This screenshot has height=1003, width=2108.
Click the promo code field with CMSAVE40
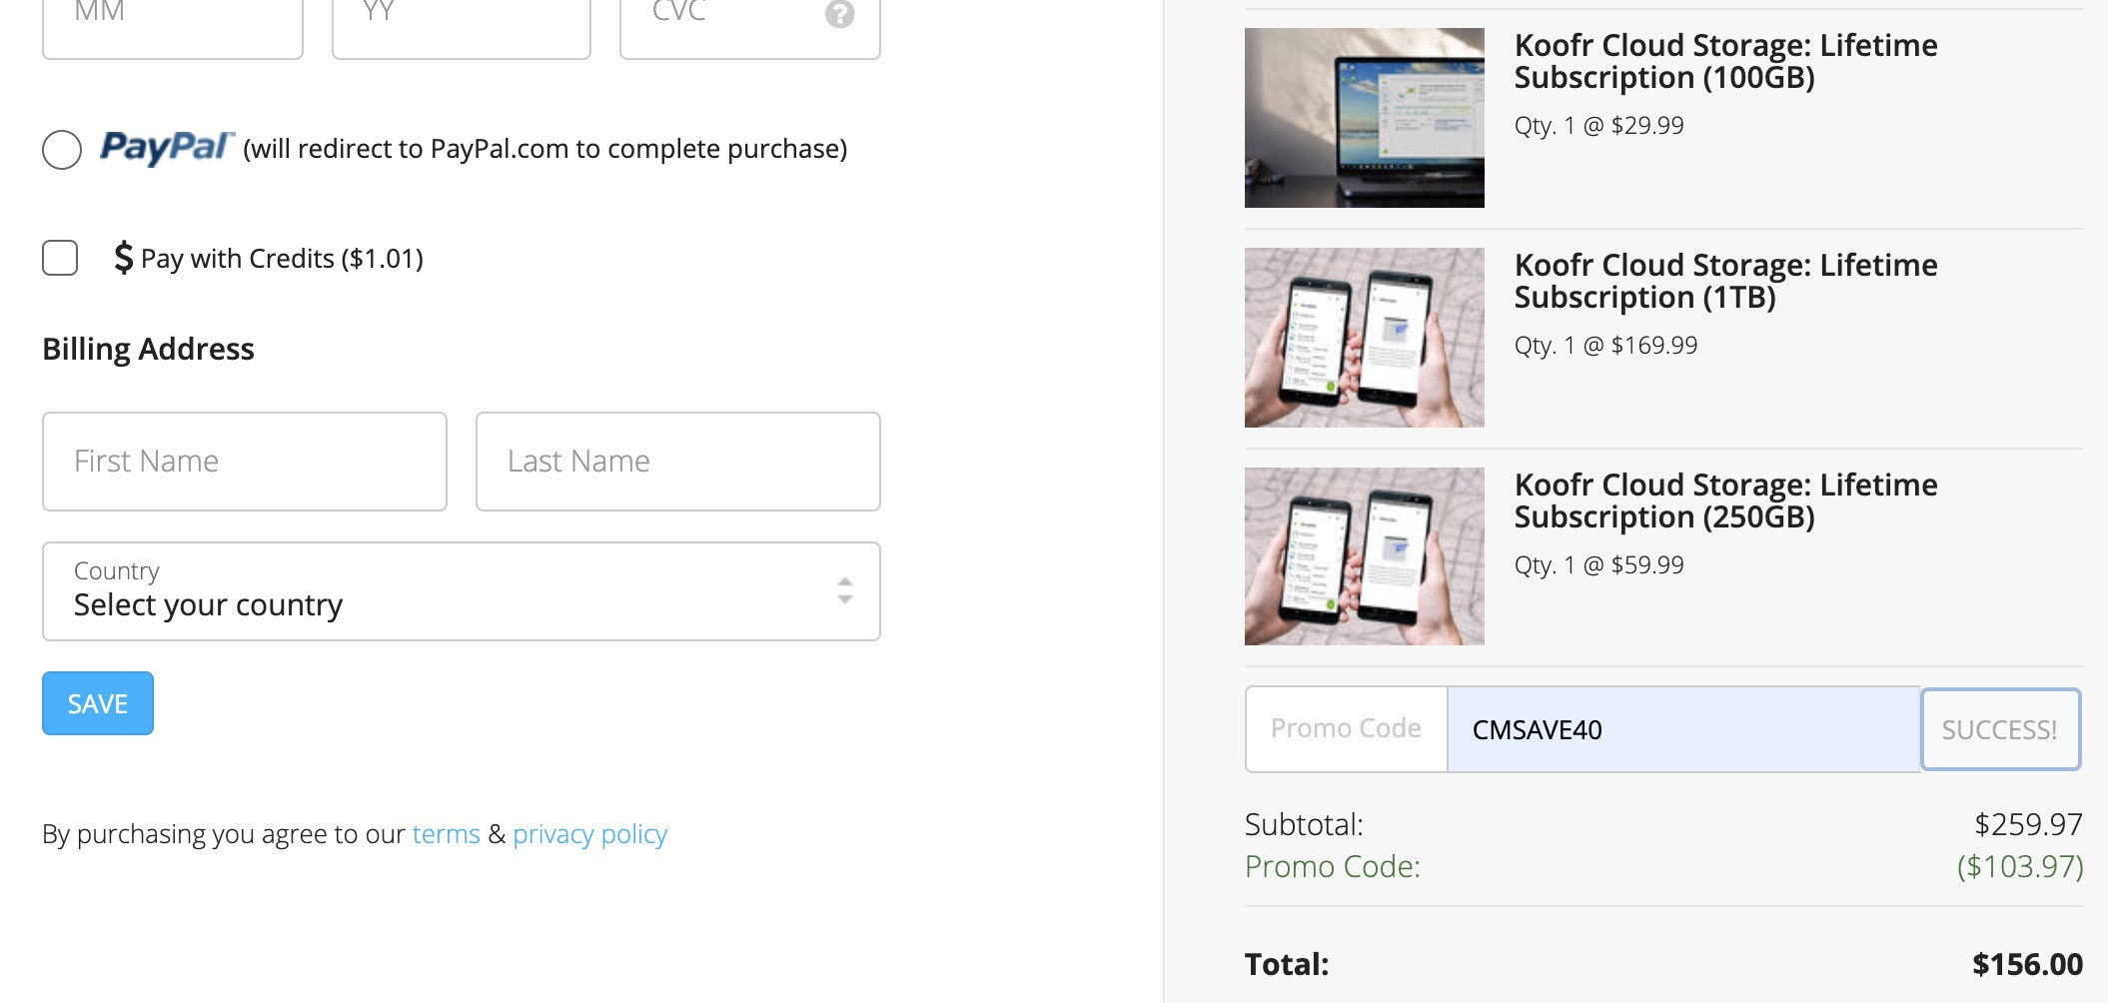[x=1682, y=729]
